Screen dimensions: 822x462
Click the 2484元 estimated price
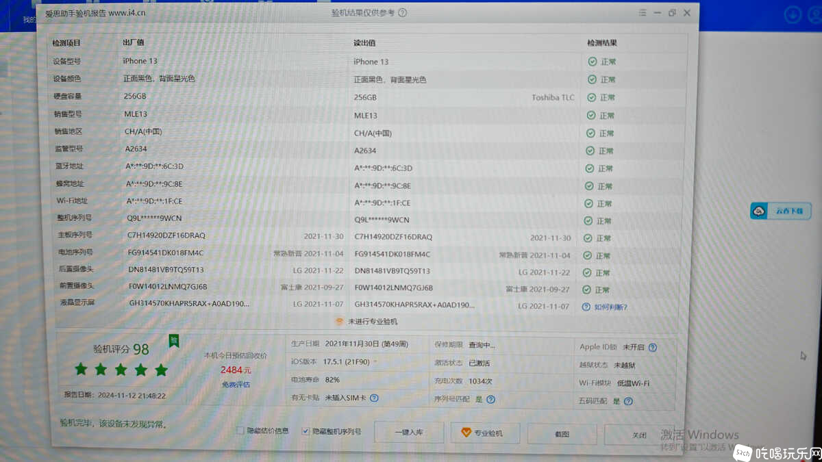click(236, 370)
